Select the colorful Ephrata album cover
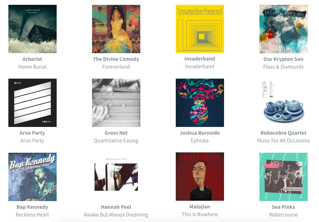Image resolution: width=319 pixels, height=222 pixels. (200, 103)
